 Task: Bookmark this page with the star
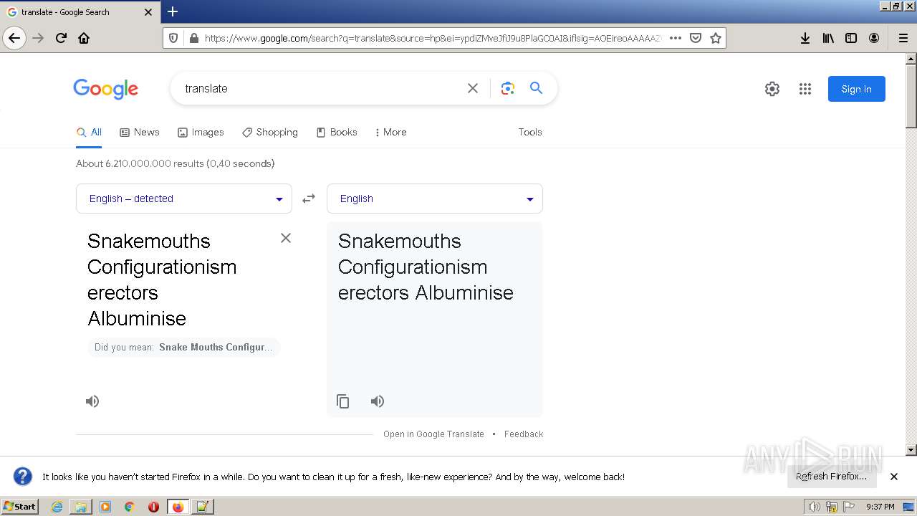click(715, 38)
